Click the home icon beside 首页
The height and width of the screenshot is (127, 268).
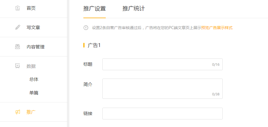click(x=18, y=8)
